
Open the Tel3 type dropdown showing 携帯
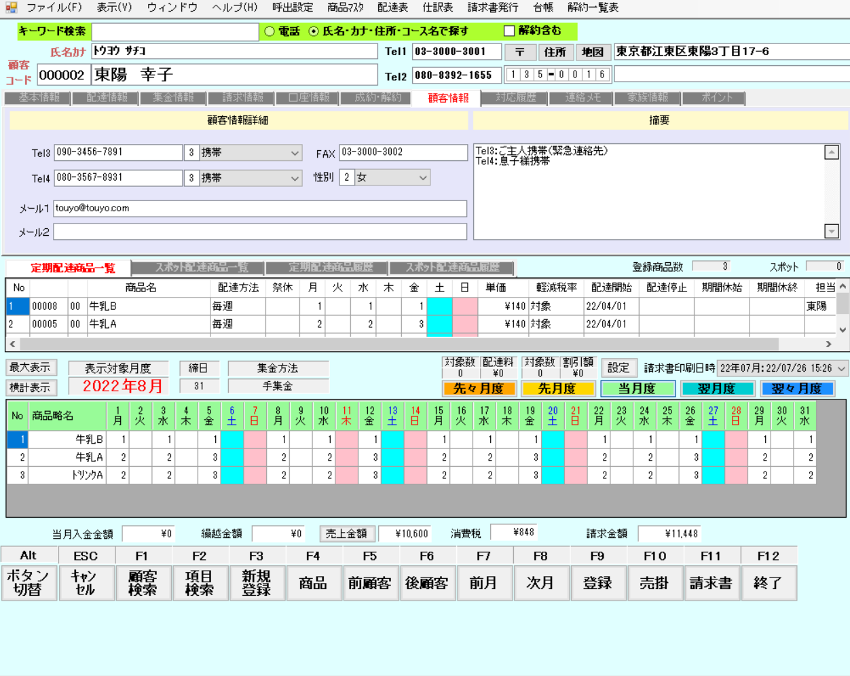point(295,153)
